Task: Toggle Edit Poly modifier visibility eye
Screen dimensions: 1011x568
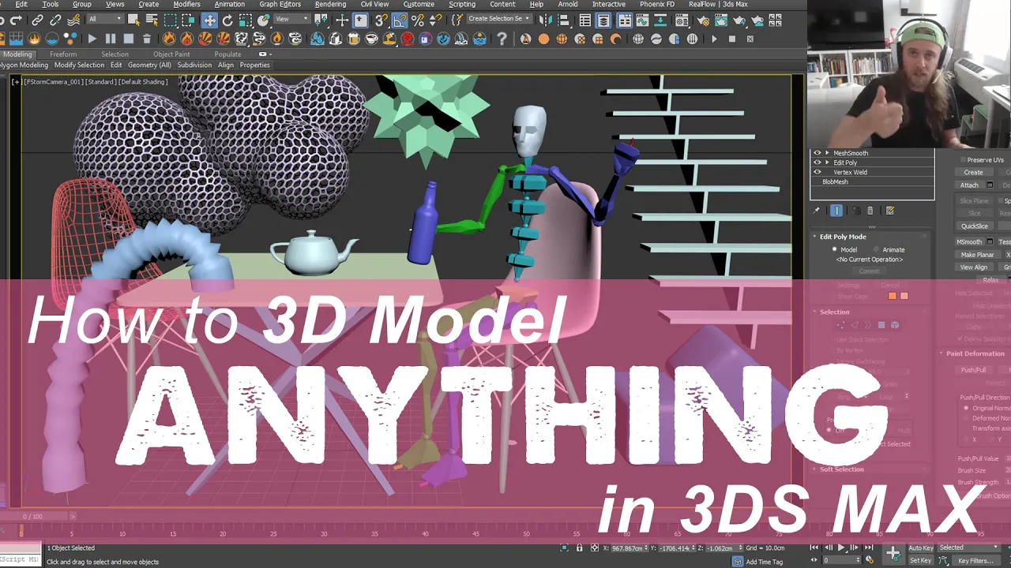Action: tap(817, 163)
